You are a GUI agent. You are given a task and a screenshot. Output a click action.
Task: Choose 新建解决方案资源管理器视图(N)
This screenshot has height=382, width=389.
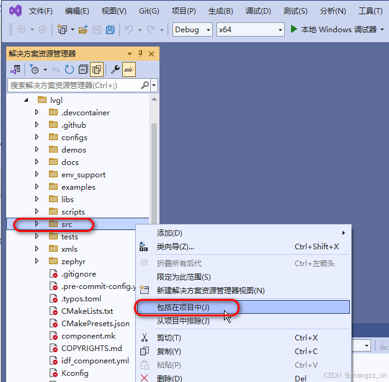(244, 290)
